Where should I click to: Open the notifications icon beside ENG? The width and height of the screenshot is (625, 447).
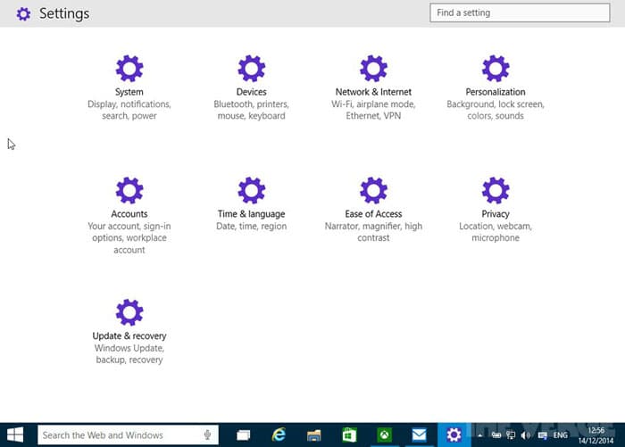(x=542, y=435)
